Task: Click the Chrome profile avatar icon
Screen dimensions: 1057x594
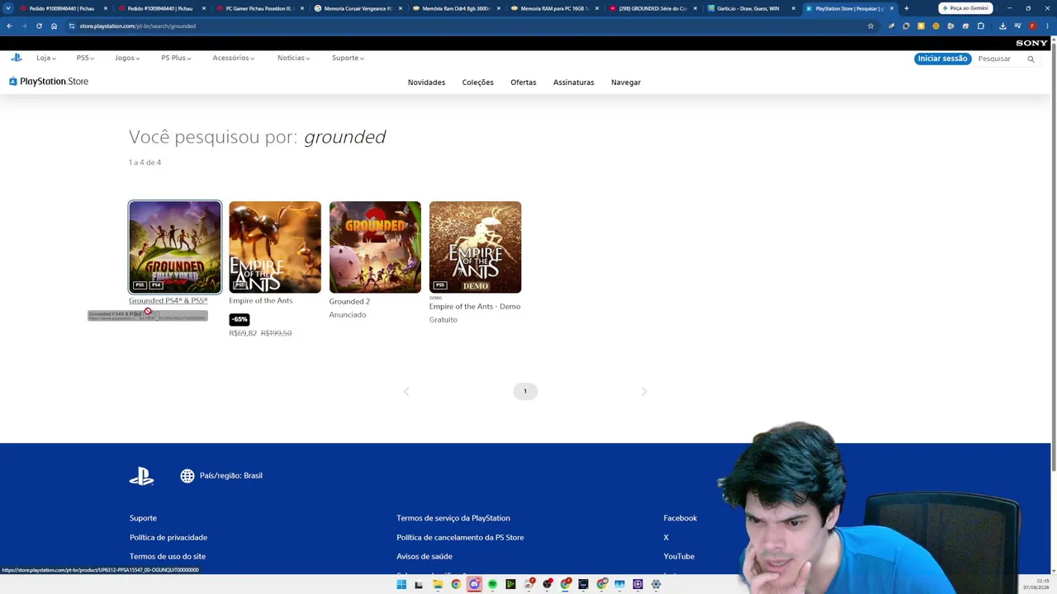Action: coord(1032,26)
